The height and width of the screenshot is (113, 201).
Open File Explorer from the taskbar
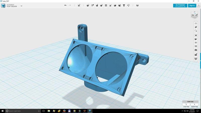(49, 111)
